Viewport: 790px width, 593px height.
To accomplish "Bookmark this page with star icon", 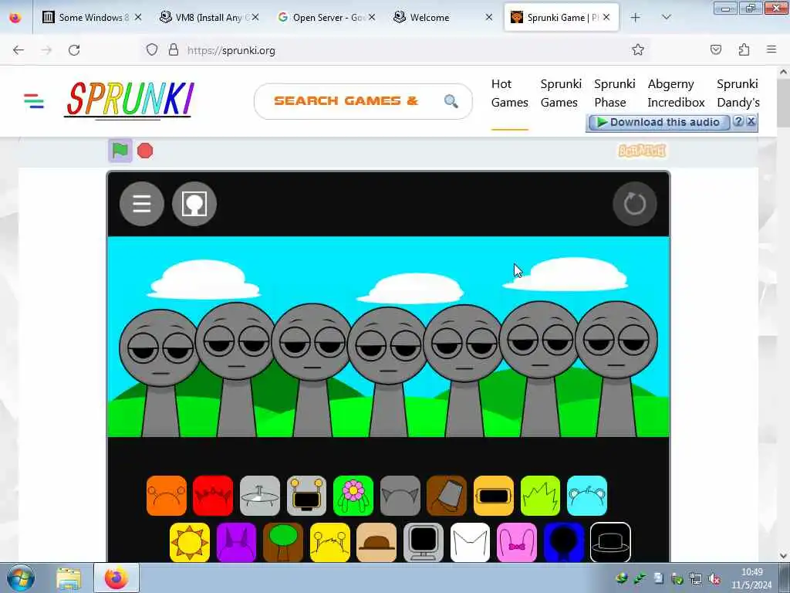I will click(x=638, y=50).
